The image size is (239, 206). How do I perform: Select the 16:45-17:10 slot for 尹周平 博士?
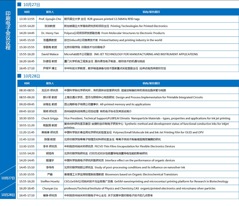point(27,68)
